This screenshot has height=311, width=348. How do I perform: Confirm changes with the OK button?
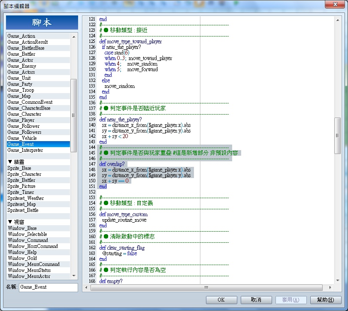click(221, 300)
